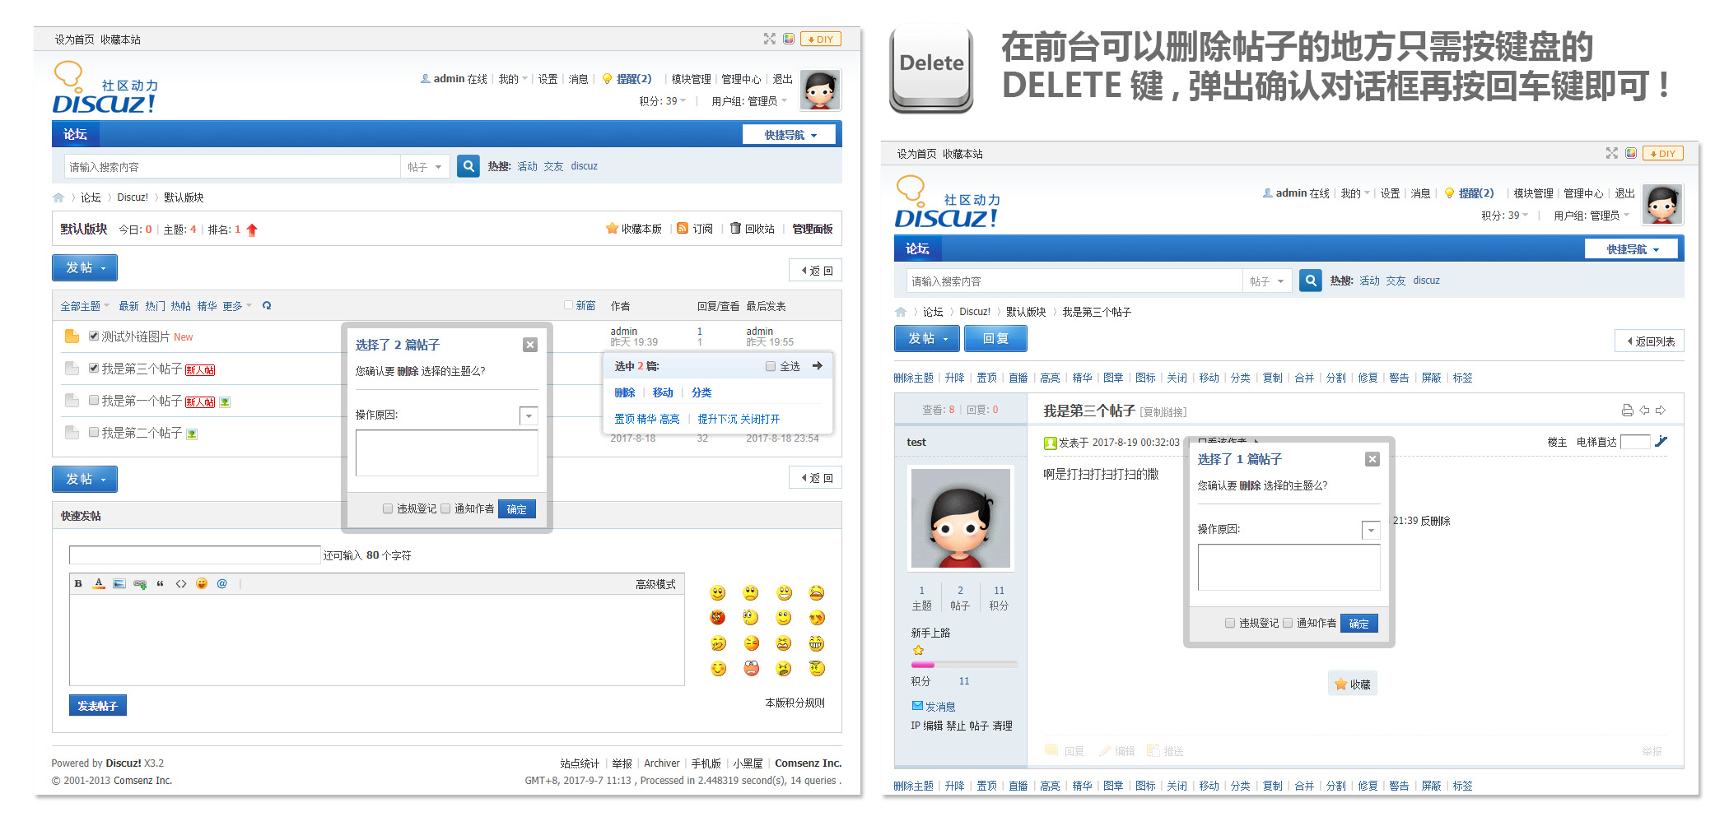
Task: Enable 违规登记 in the 2 篇帖子 dialog
Action: coord(388,509)
